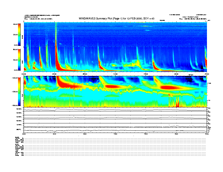Click '20:00' tick label under RAD1 spectrogram
223x172 pixels.
[176, 74]
